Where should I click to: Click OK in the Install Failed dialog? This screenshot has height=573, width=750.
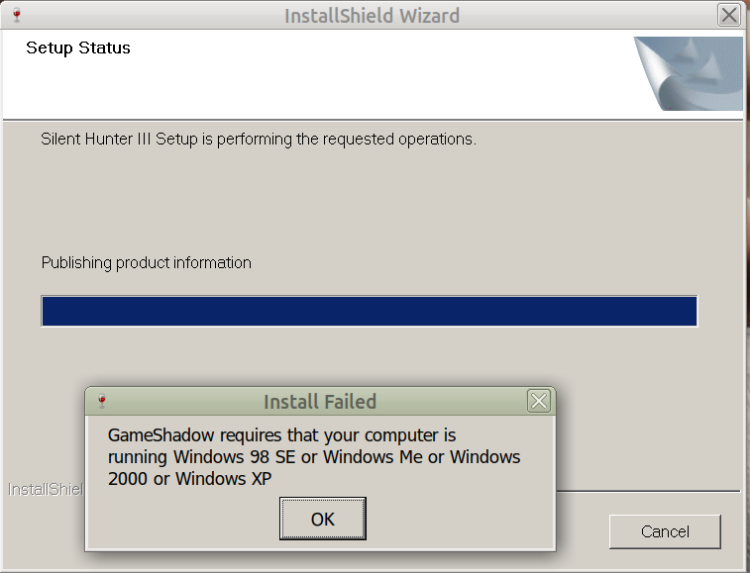point(323,519)
